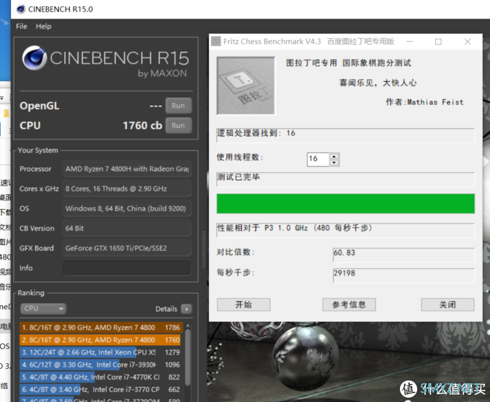Viewport: 490px width, 402px height.
Task: Select the Core i7-3770 ranking row
Action: tap(100, 390)
